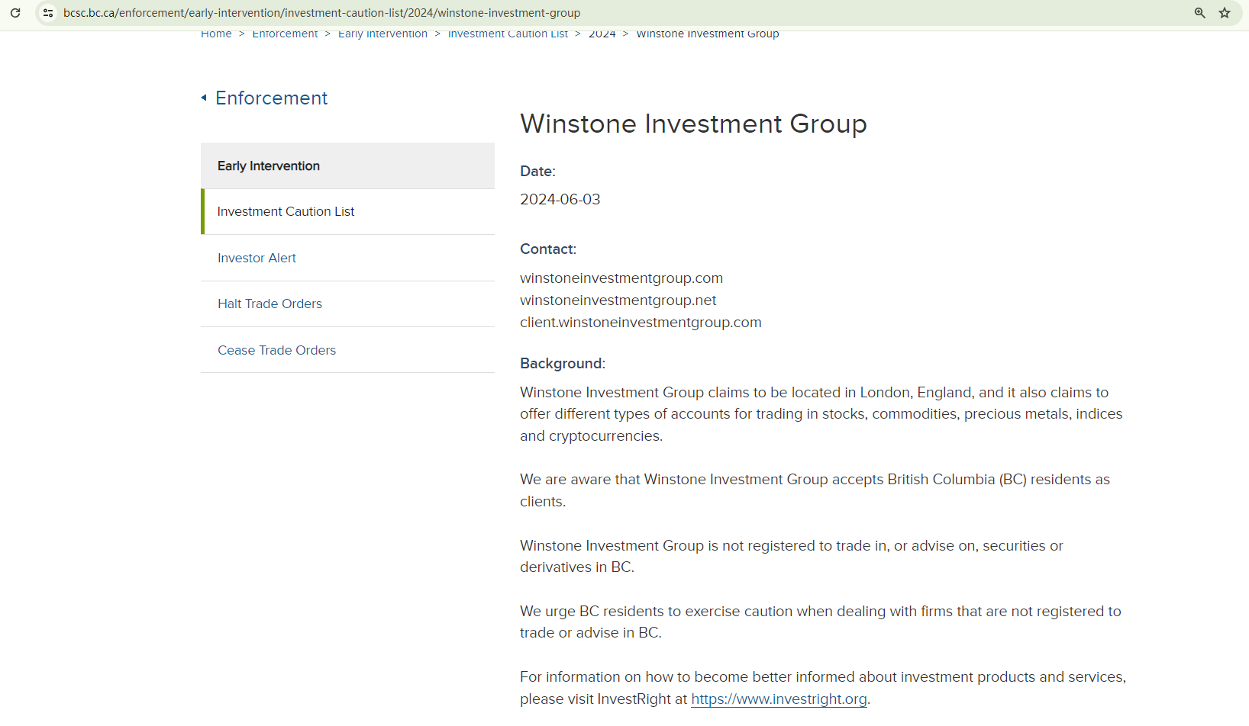Click the back arrow beside Enforcement
Viewport: 1249px width, 726px height.
204,98
